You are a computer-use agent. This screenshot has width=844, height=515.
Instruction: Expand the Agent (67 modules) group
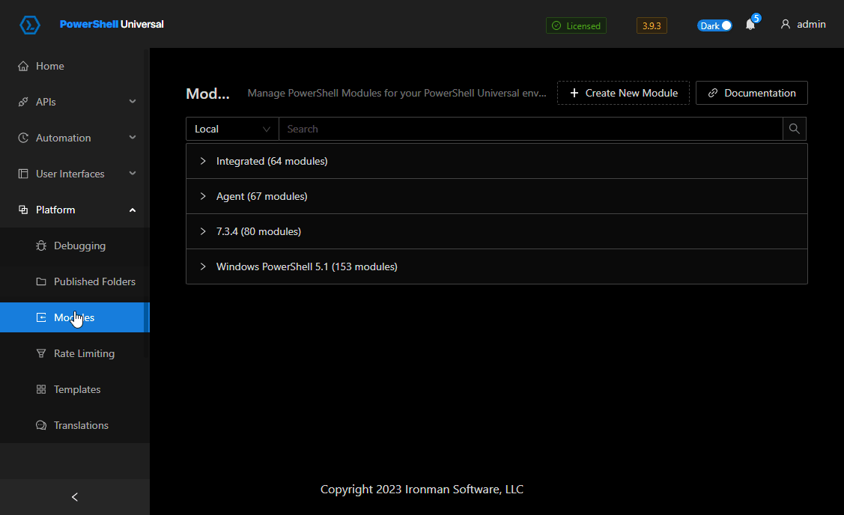261,196
